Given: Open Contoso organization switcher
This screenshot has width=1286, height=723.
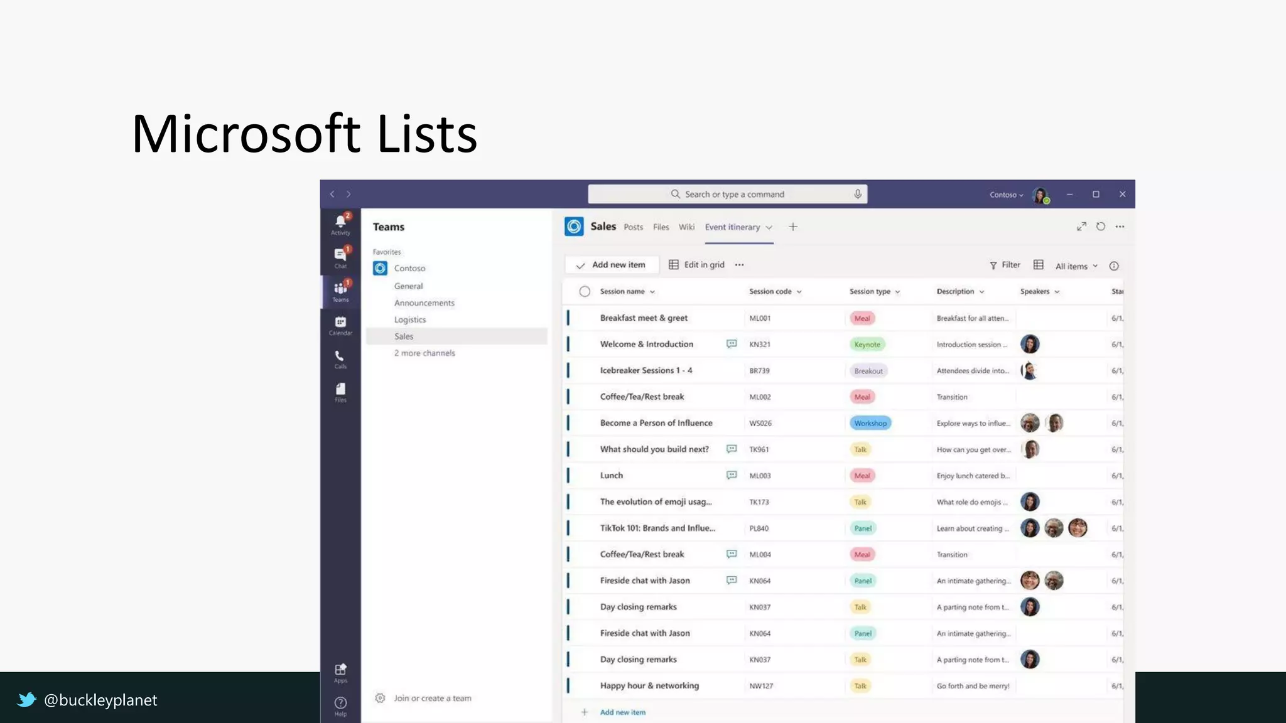Looking at the screenshot, I should [x=1006, y=195].
